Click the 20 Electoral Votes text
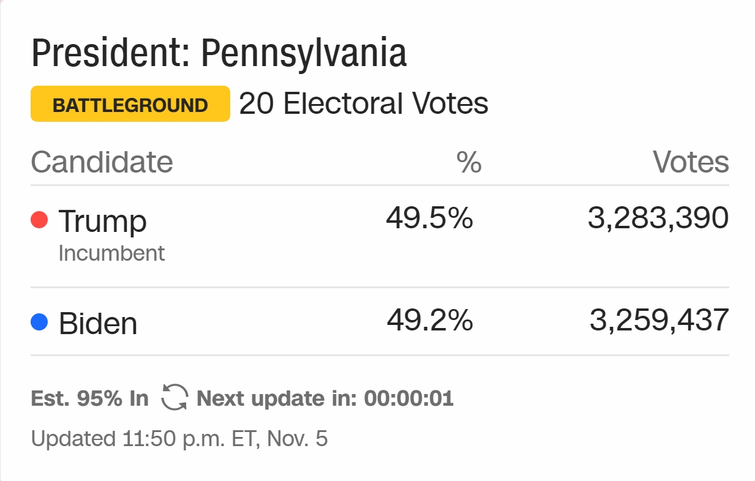Image resolution: width=755 pixels, height=481 pixels. coord(364,104)
